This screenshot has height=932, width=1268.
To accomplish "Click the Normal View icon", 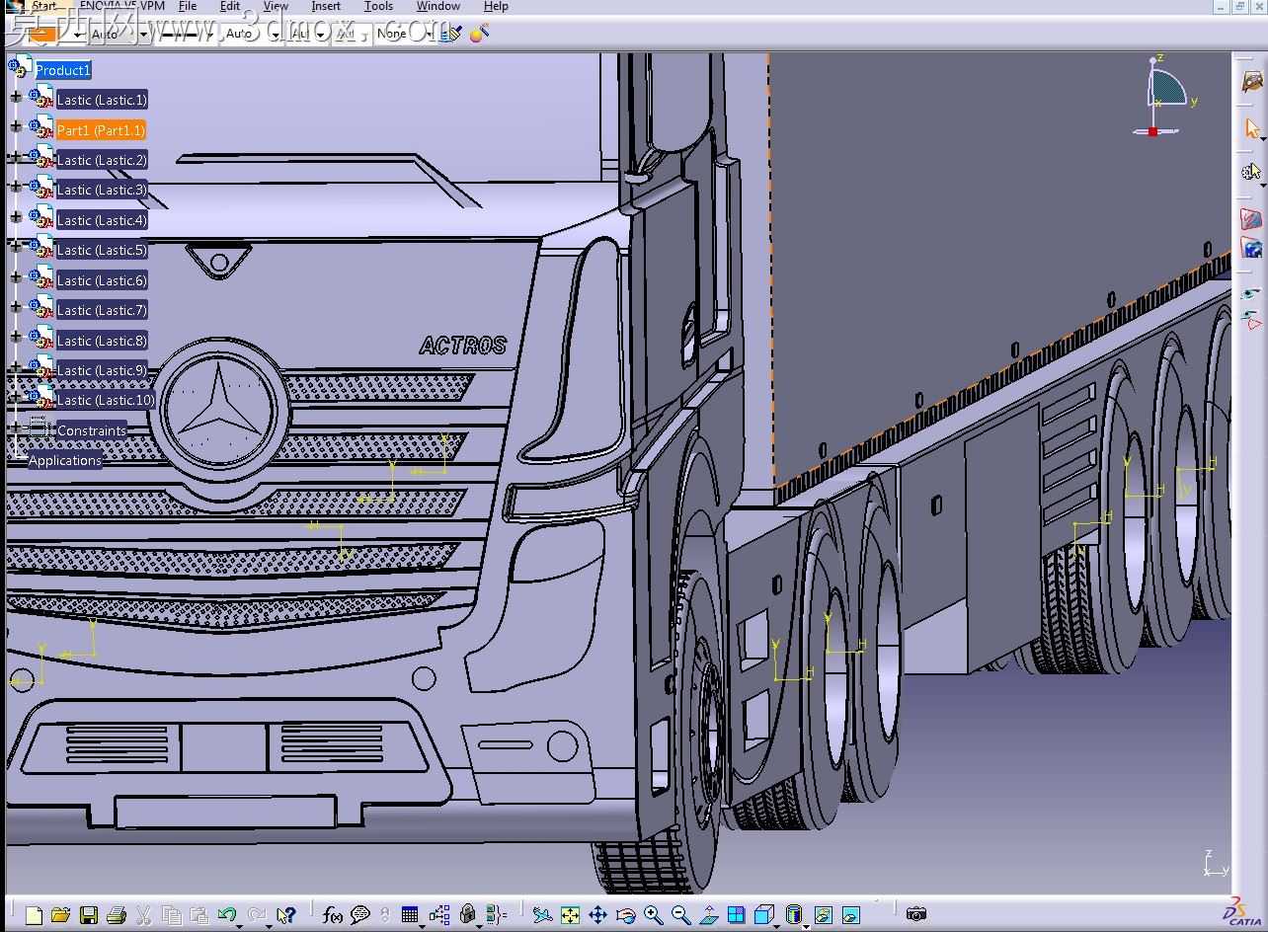I will 708,915.
